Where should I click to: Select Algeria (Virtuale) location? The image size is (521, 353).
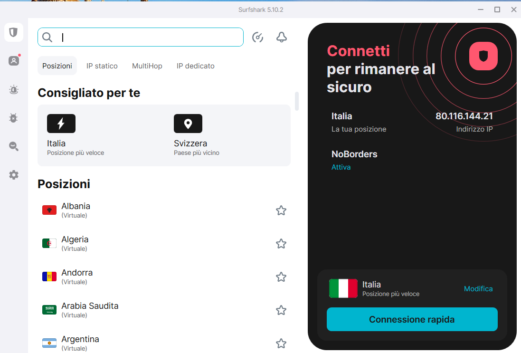coord(164,244)
